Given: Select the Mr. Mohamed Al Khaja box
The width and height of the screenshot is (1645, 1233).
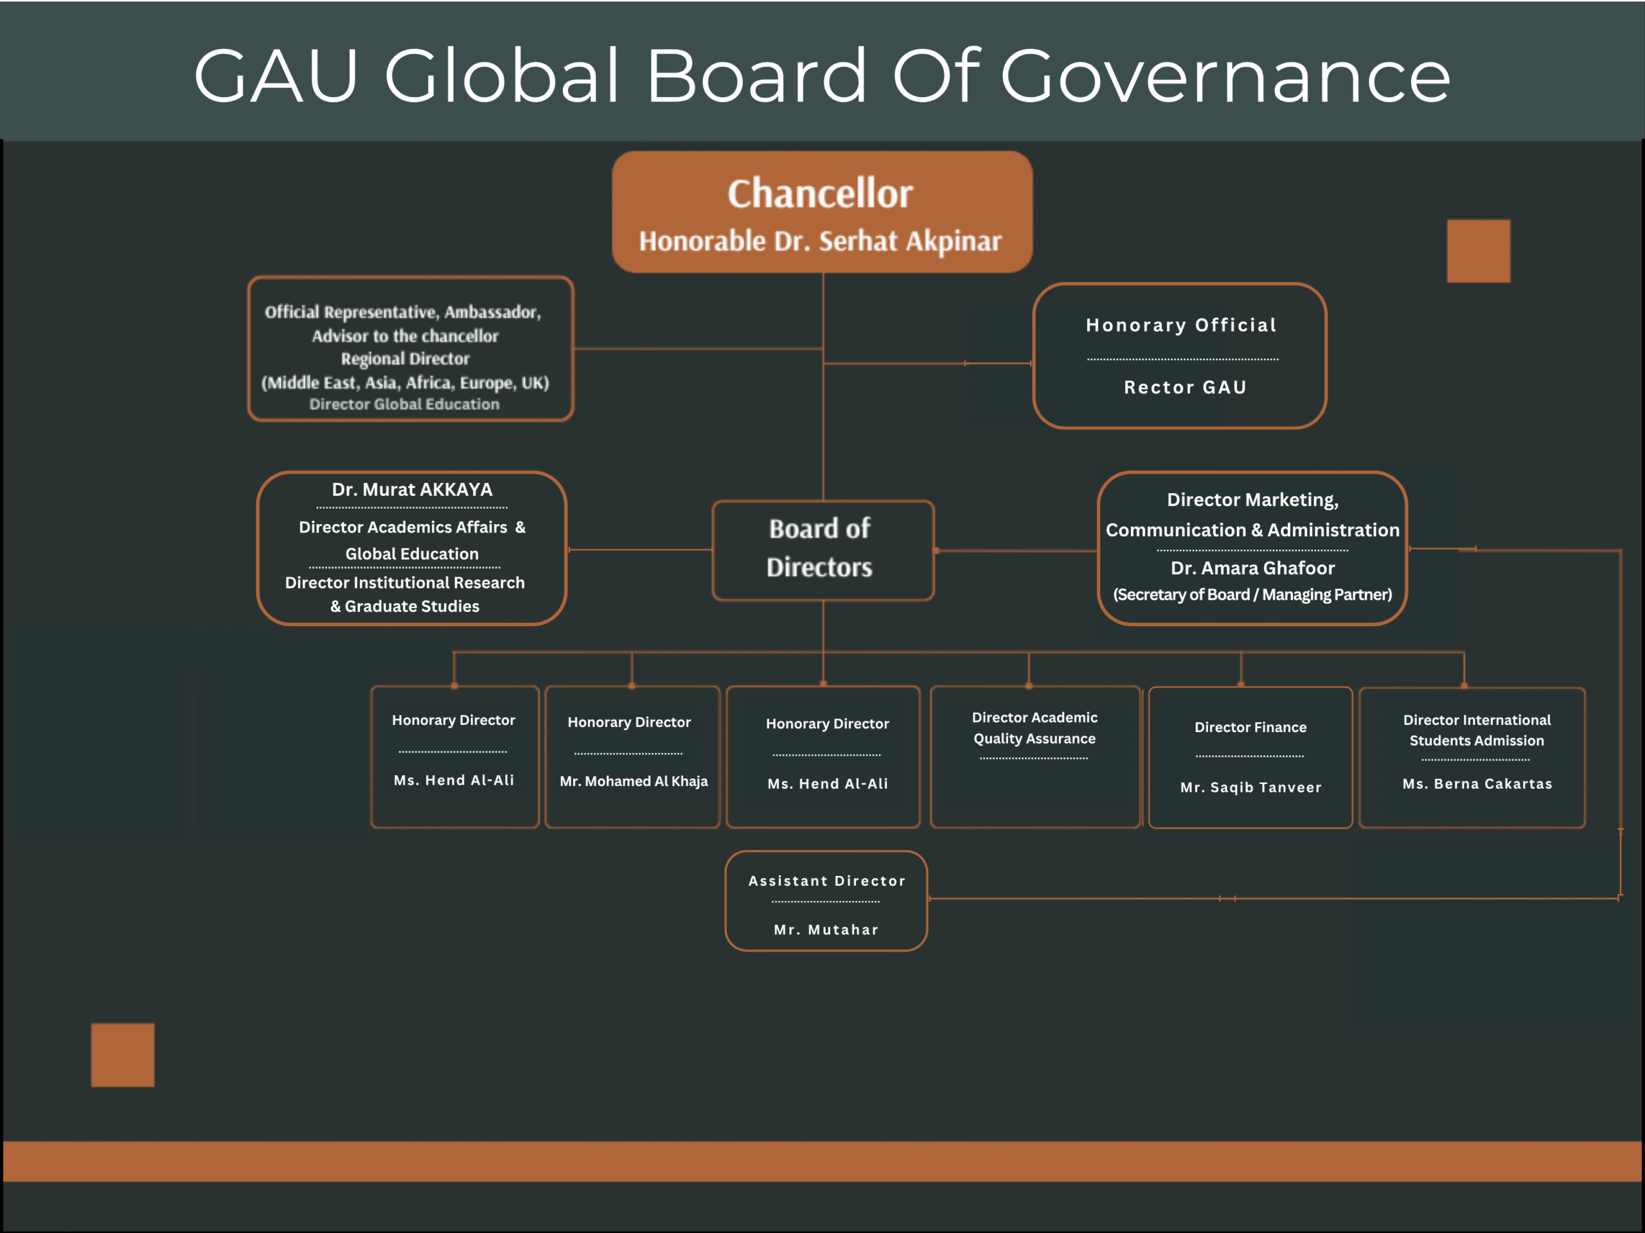Looking at the screenshot, I should [632, 756].
